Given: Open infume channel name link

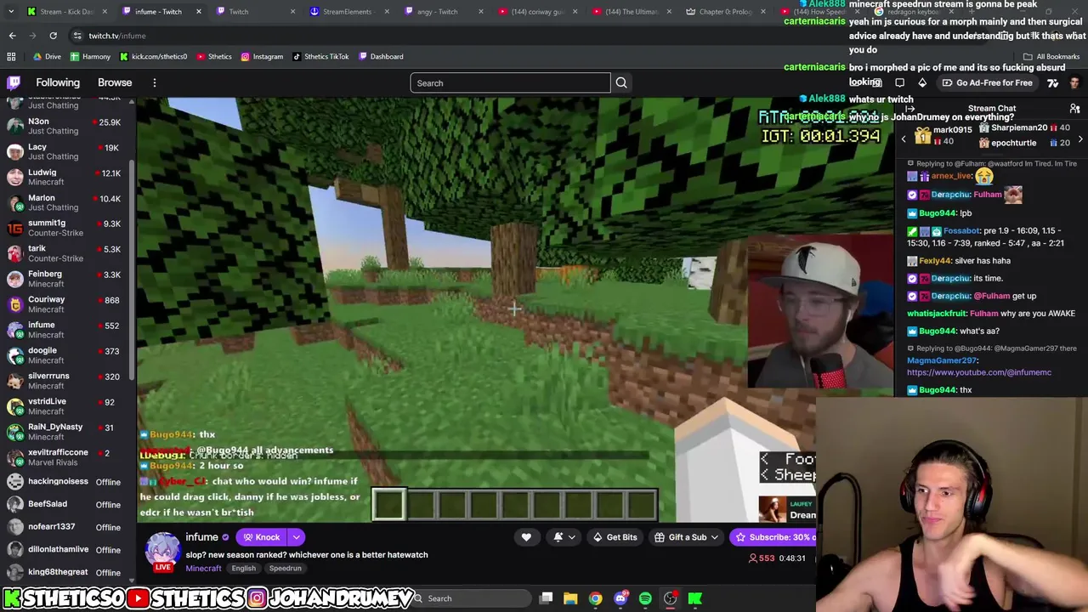Looking at the screenshot, I should pyautogui.click(x=202, y=537).
